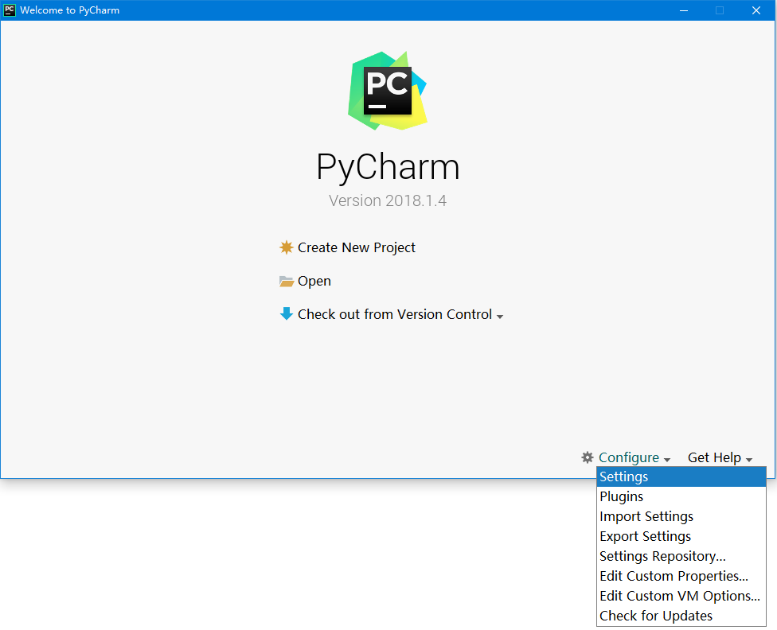Click the PyCharm title bar app icon
777x630 pixels.
[10, 10]
